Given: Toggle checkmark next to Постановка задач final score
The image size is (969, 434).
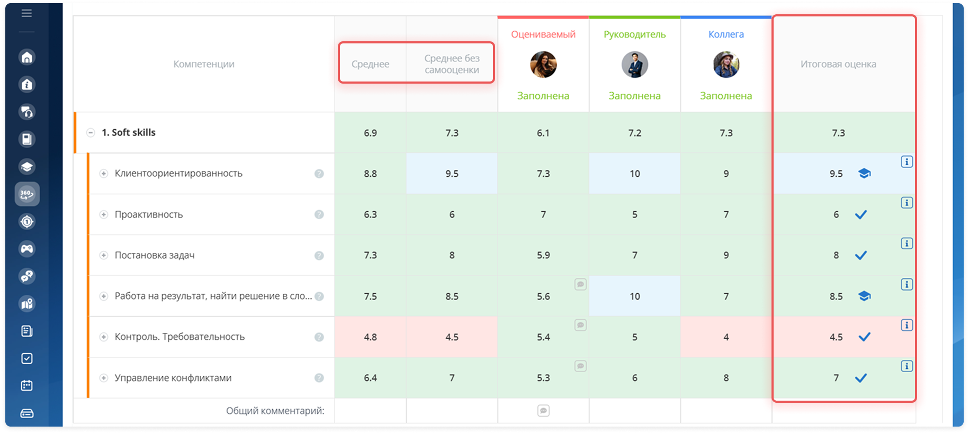Looking at the screenshot, I should point(861,255).
